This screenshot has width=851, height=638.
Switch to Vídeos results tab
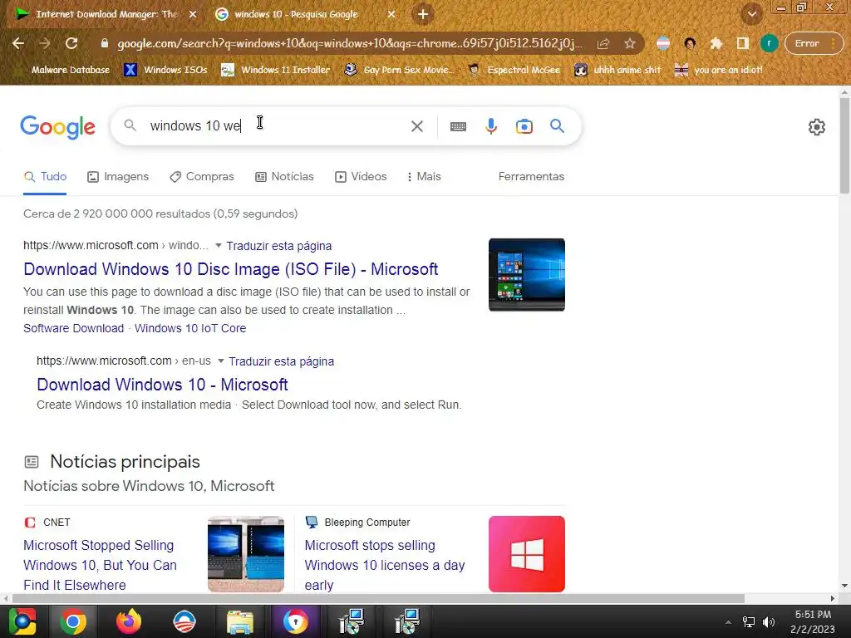(361, 177)
